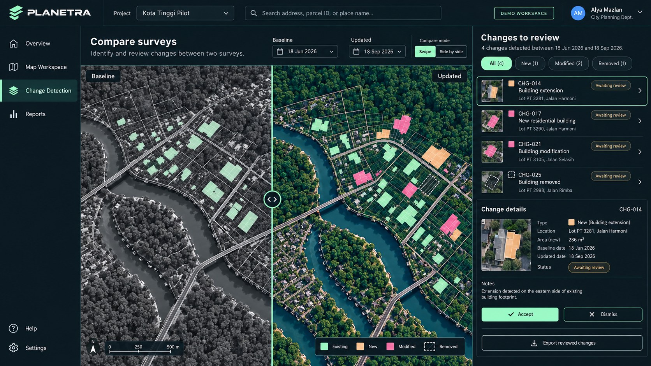The image size is (651, 366).
Task: Open Settings via the gear icon
Action: click(x=14, y=348)
